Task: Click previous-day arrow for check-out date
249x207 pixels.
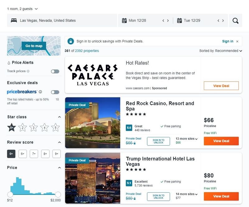Action: click(x=218, y=21)
